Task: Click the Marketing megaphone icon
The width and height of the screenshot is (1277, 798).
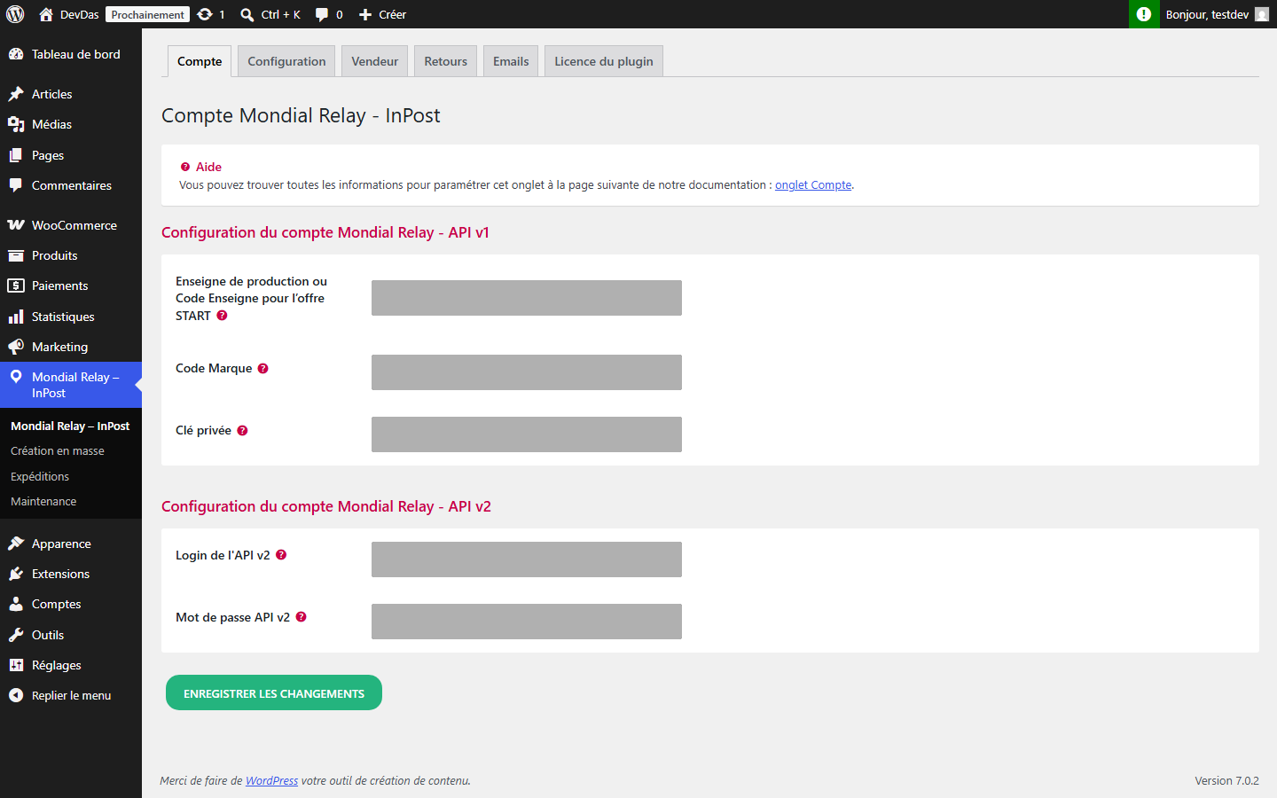Action: tap(16, 347)
